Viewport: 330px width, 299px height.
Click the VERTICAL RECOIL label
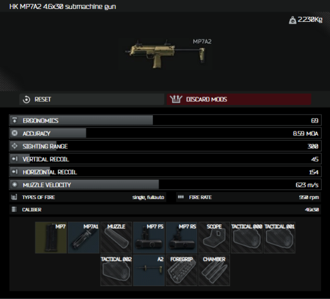[x=46, y=159]
